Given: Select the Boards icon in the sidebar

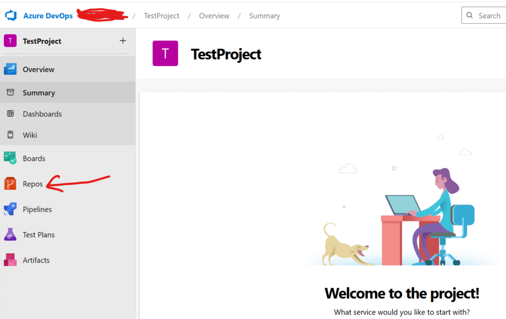Looking at the screenshot, I should 10,158.
